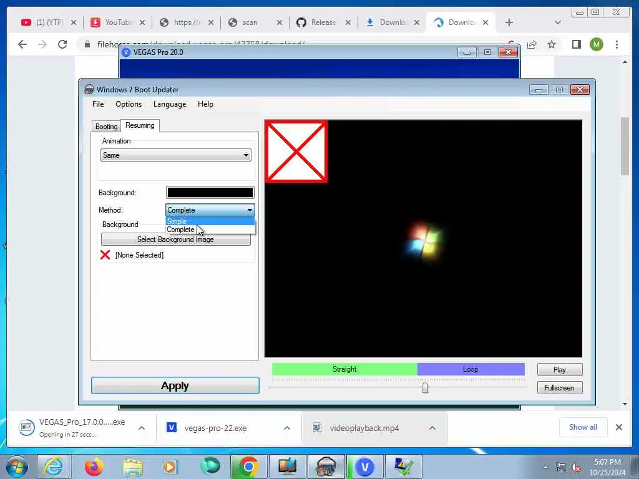The height and width of the screenshot is (479, 639).
Task: Open the Options menu
Action: (129, 104)
